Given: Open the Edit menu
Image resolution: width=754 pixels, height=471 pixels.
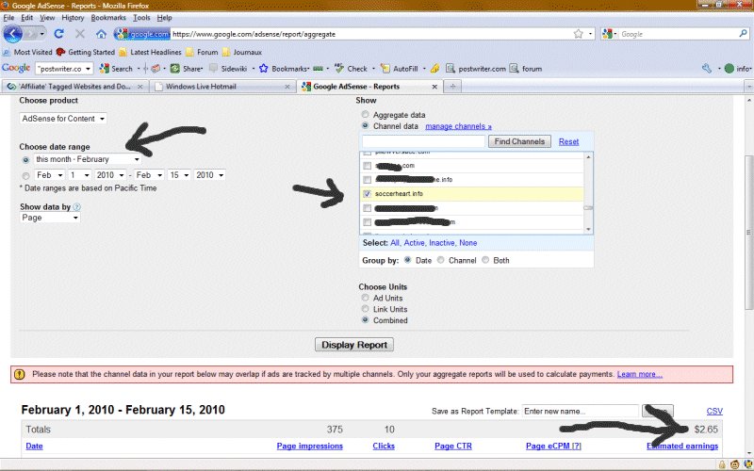Looking at the screenshot, I should [x=27, y=18].
